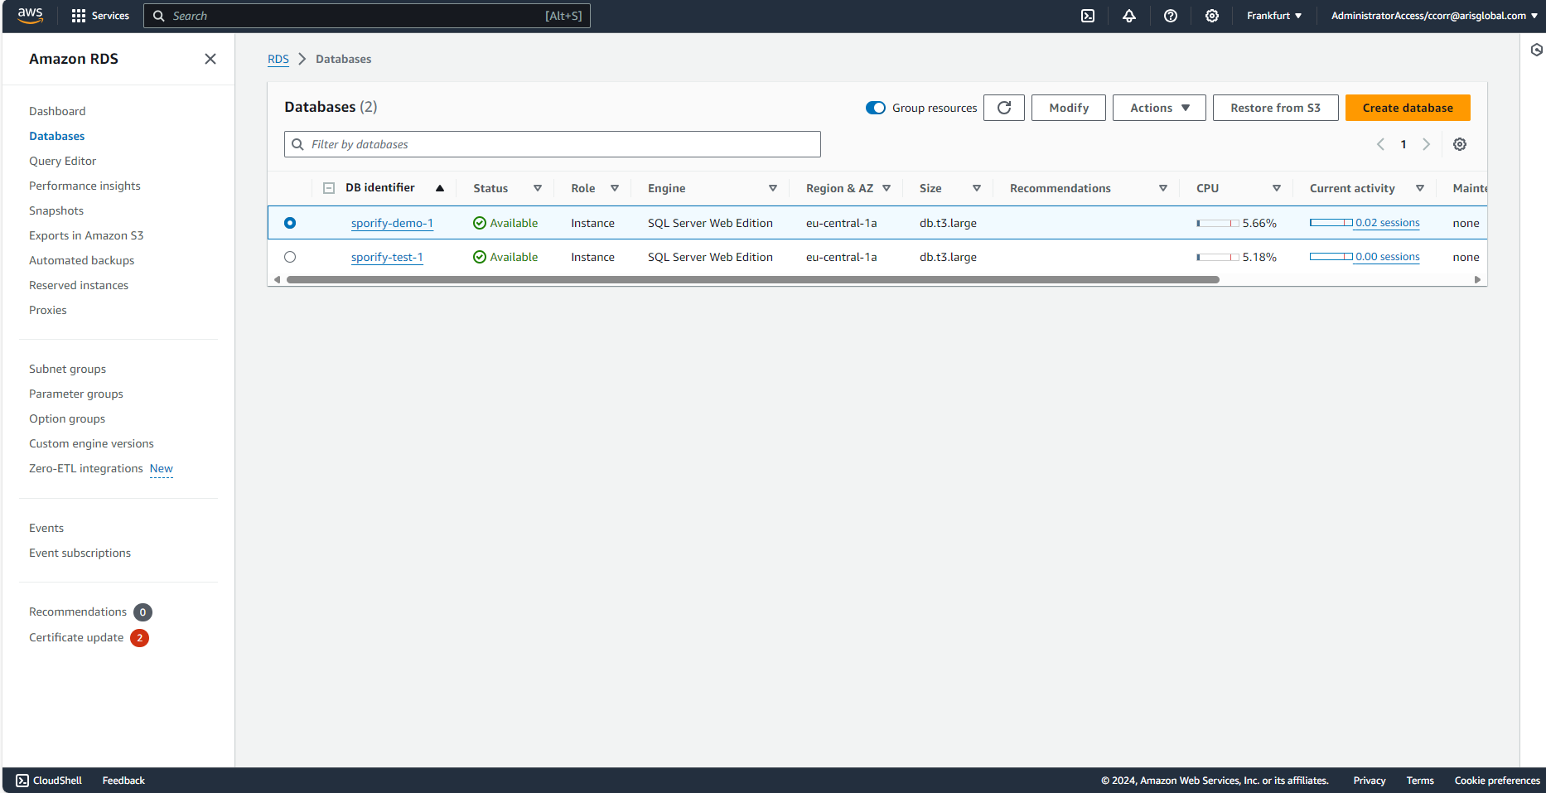Open the help question mark icon
This screenshot has height=793, width=1546.
[x=1171, y=16]
